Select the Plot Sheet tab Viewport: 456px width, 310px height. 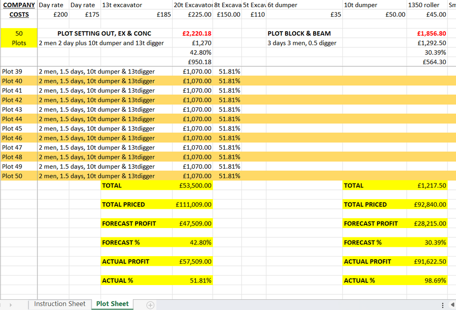click(112, 304)
